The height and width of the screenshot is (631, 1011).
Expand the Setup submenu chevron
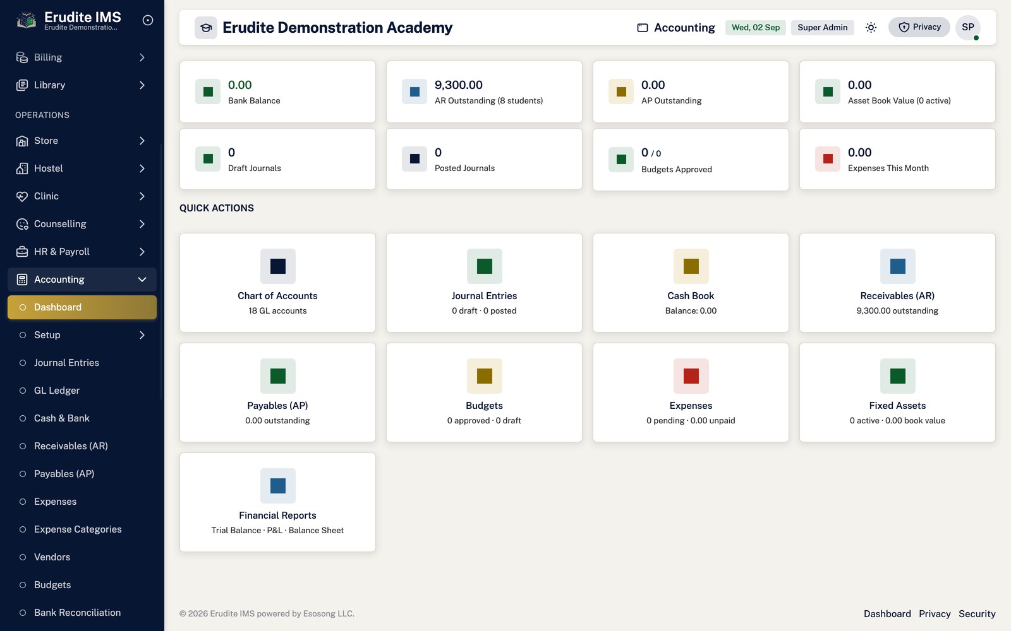142,335
